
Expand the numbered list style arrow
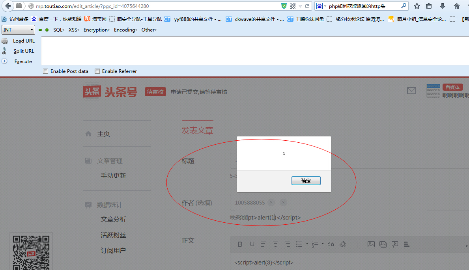[x=323, y=244]
